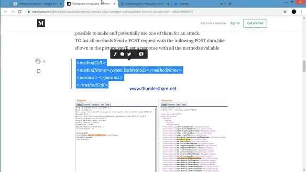This screenshot has height=172, width=306.
Task: Switch to the Exploiting the xmlrpc.php tab
Action: pos(144,4)
